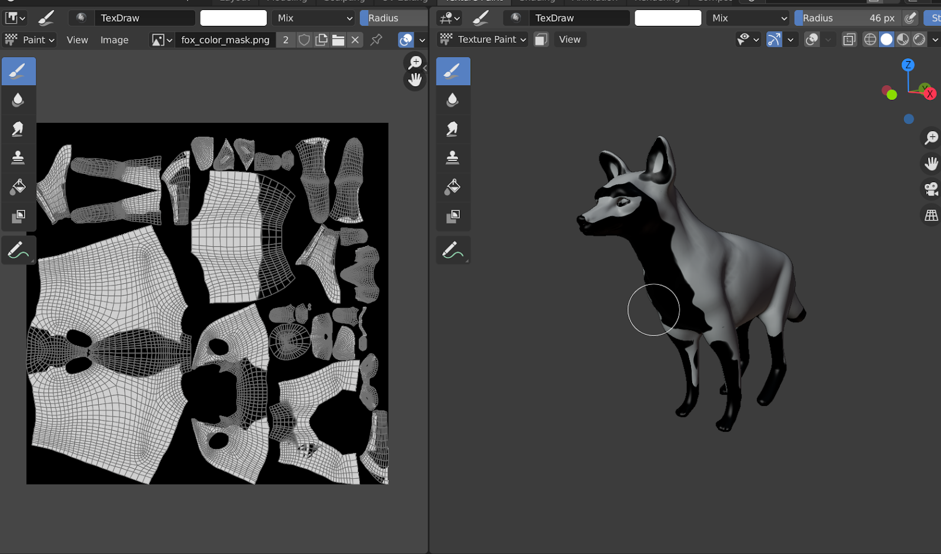The image size is (941, 554).
Task: Select the Mask tool in image editor
Action: tap(18, 216)
